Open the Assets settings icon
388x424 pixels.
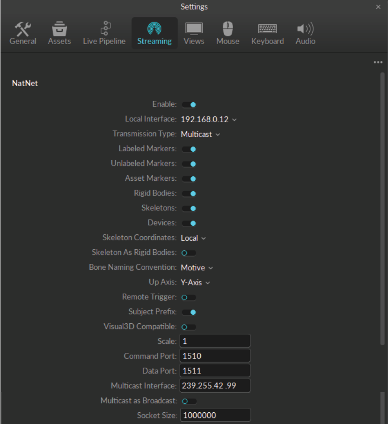coord(59,29)
